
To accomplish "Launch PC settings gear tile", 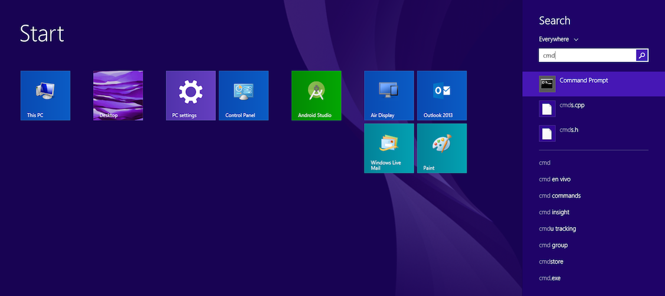I will tap(191, 95).
